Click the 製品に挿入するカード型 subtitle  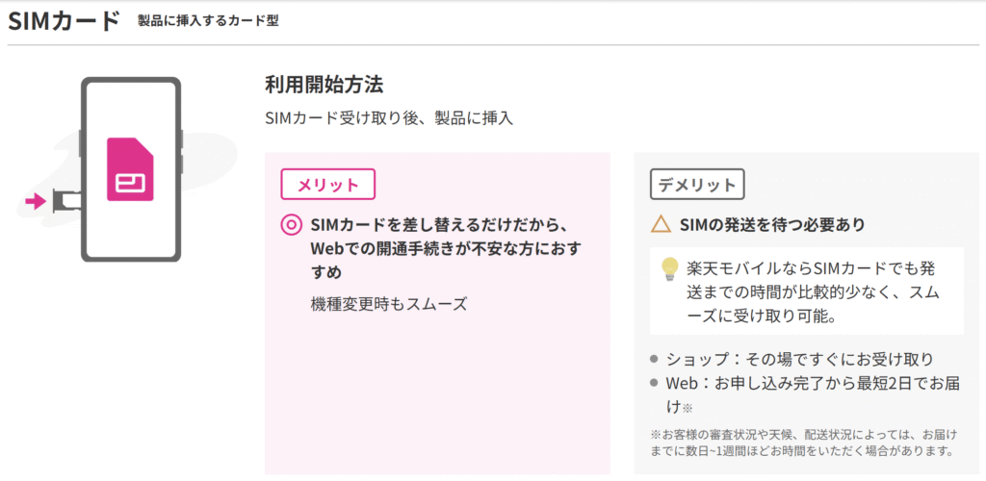[x=208, y=21]
